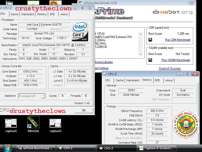The height and width of the screenshot is (152, 202).
Task: Click wPrime Benchmark taskbar button
Action: point(36,148)
